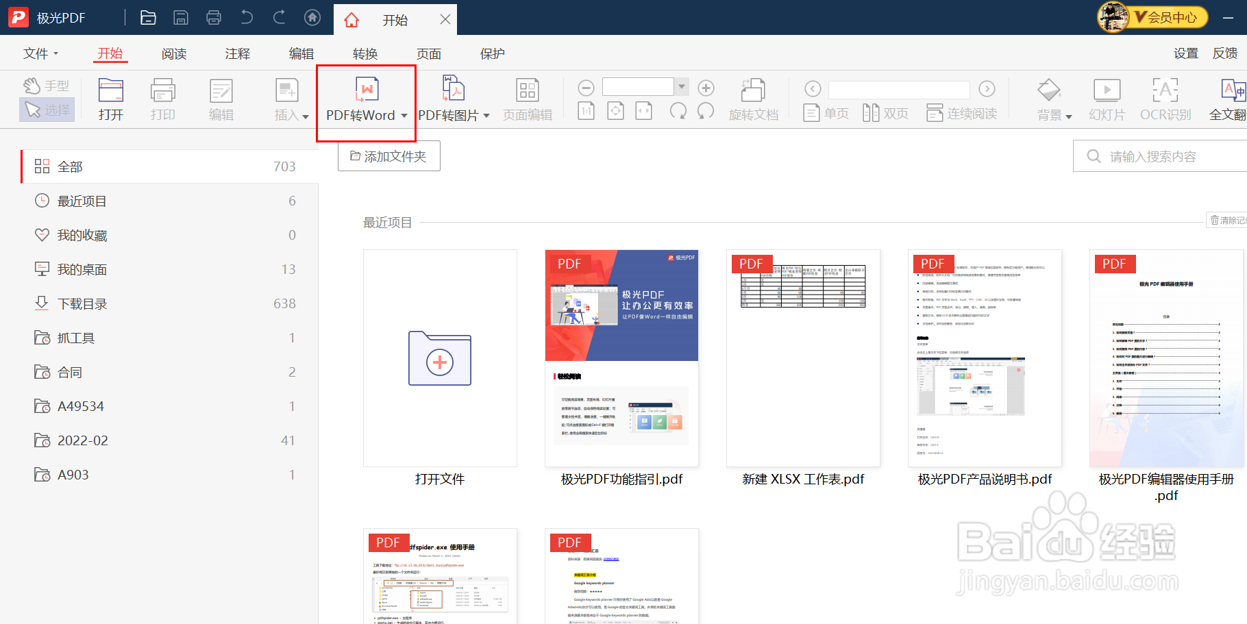
Task: Launch the 幻灯片 slideshow mode
Action: (1107, 98)
